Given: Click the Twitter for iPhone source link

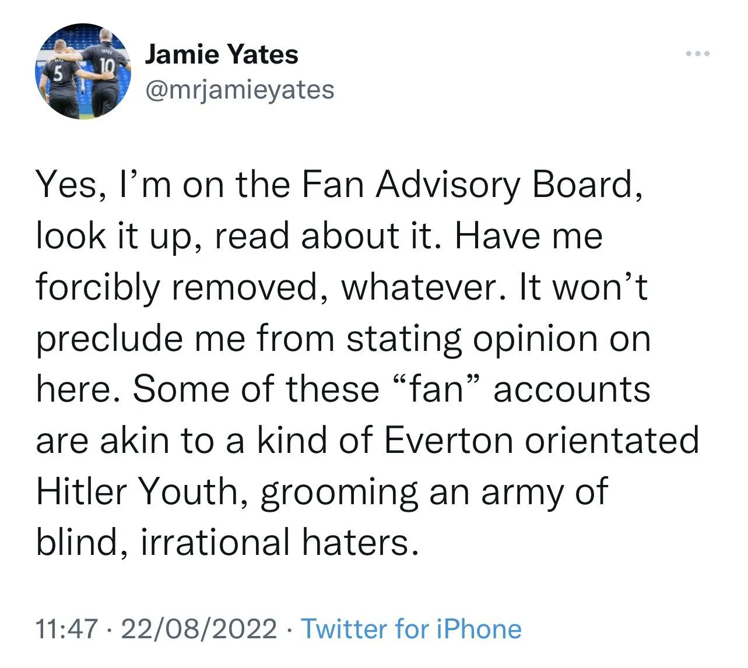Looking at the screenshot, I should point(411,629).
